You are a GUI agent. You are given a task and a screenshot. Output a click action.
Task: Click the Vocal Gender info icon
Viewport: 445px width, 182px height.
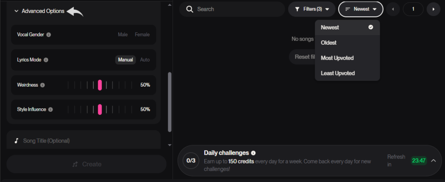pos(49,35)
